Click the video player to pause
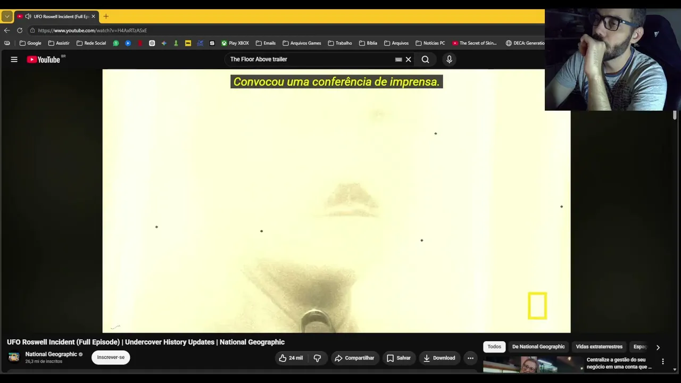This screenshot has height=383, width=681. (x=336, y=201)
